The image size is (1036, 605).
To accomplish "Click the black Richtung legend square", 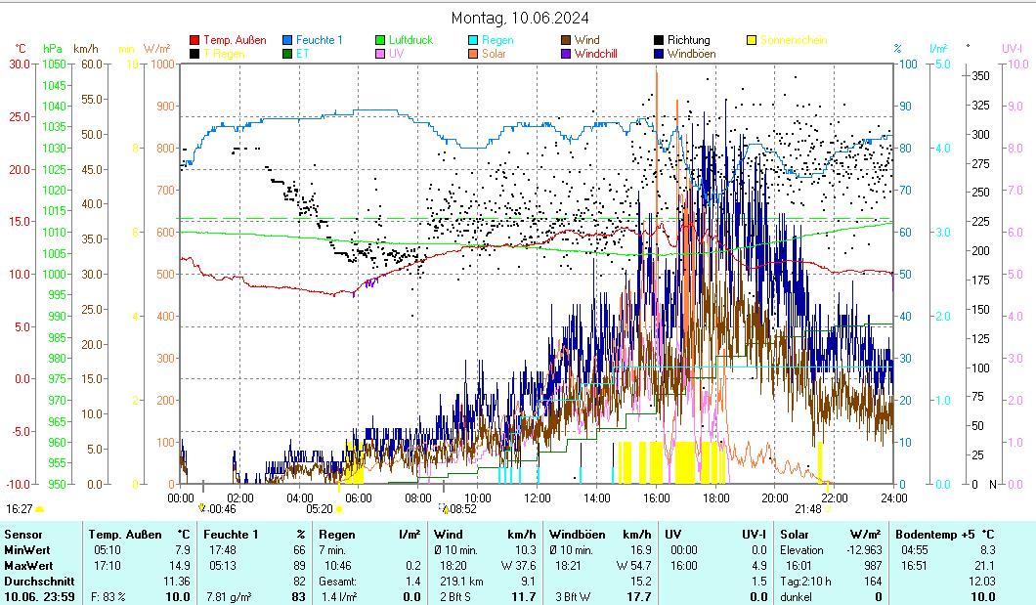I will (x=659, y=40).
